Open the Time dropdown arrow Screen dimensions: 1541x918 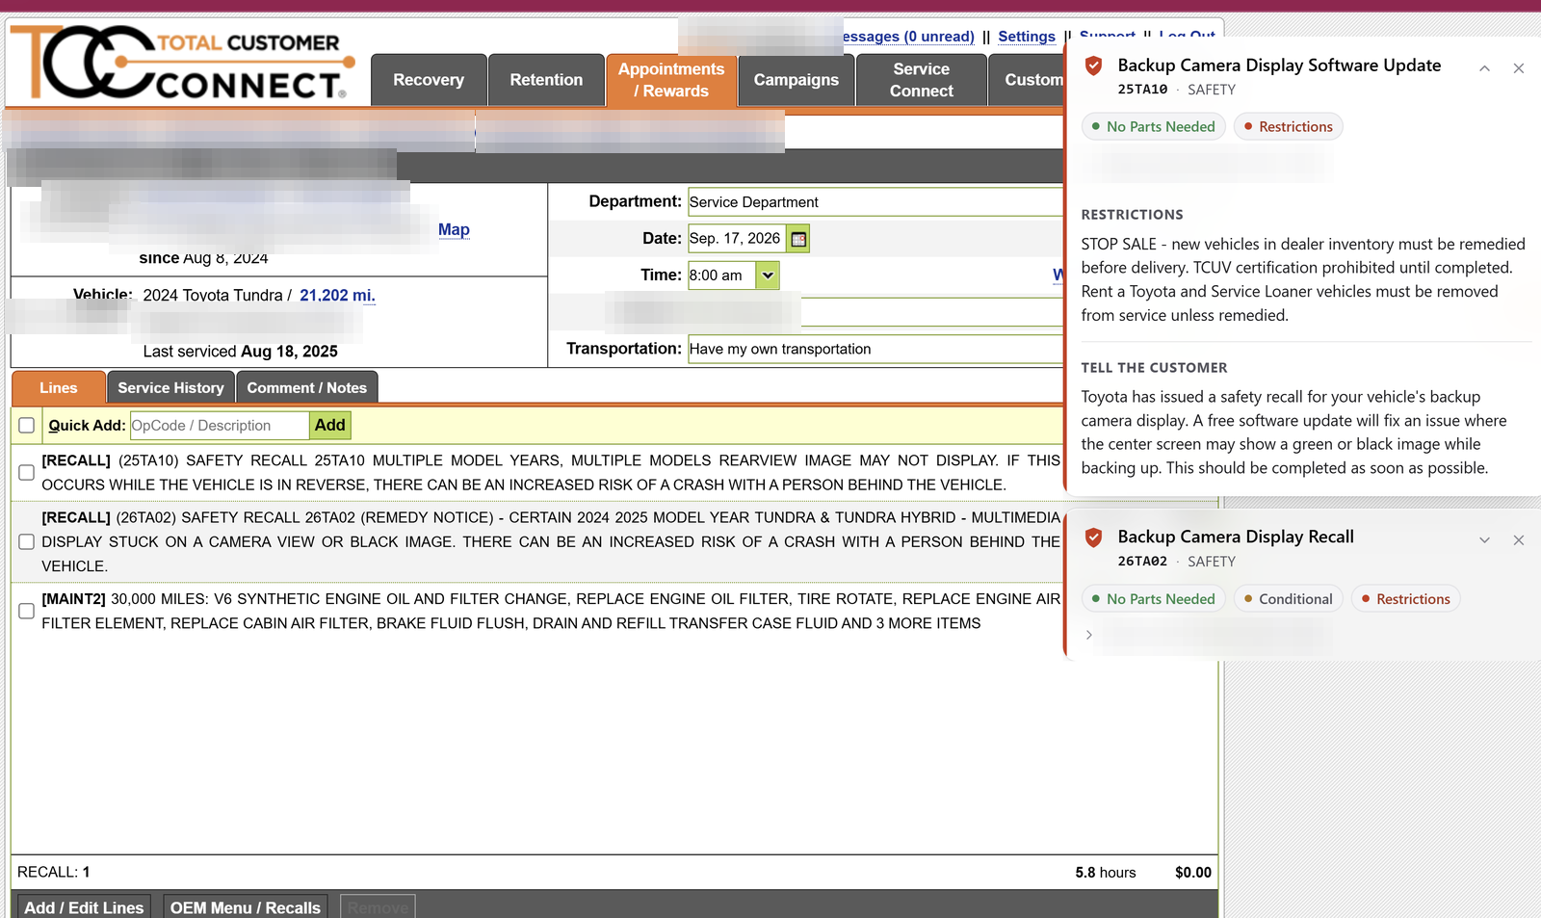coord(768,275)
